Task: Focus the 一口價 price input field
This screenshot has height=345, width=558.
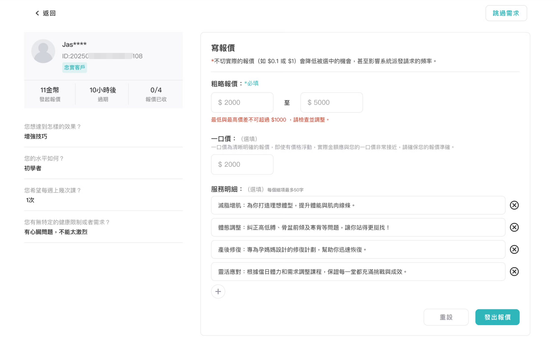Action: click(x=242, y=164)
